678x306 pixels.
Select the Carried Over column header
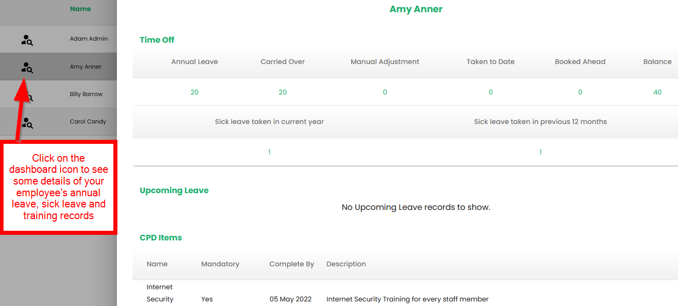pos(283,62)
